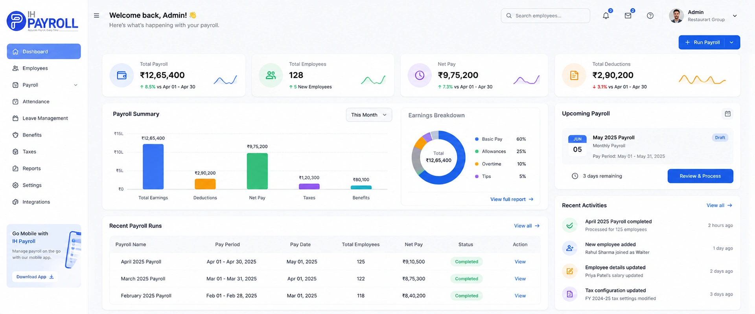Click the green Net Pay bar
The width and height of the screenshot is (755, 314).
257,171
